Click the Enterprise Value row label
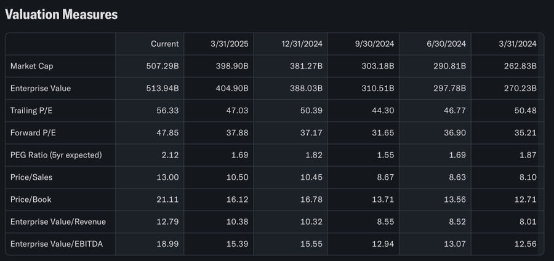The height and width of the screenshot is (261, 554). tap(41, 88)
